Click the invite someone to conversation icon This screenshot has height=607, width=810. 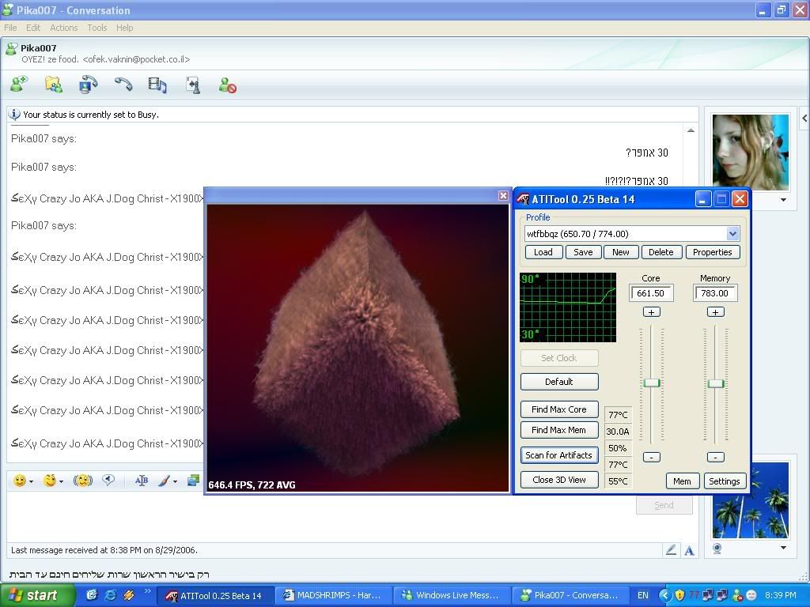[20, 84]
